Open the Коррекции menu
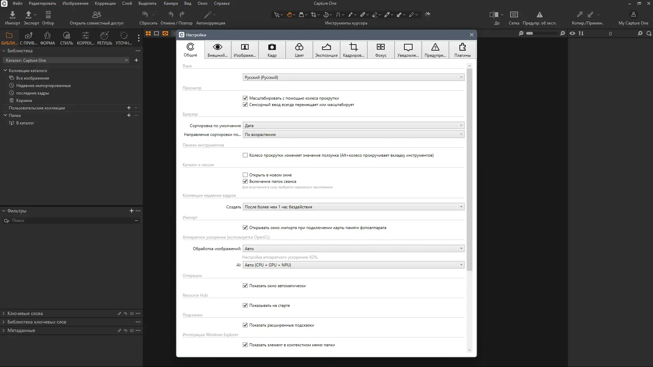The image size is (653, 367). point(105,3)
